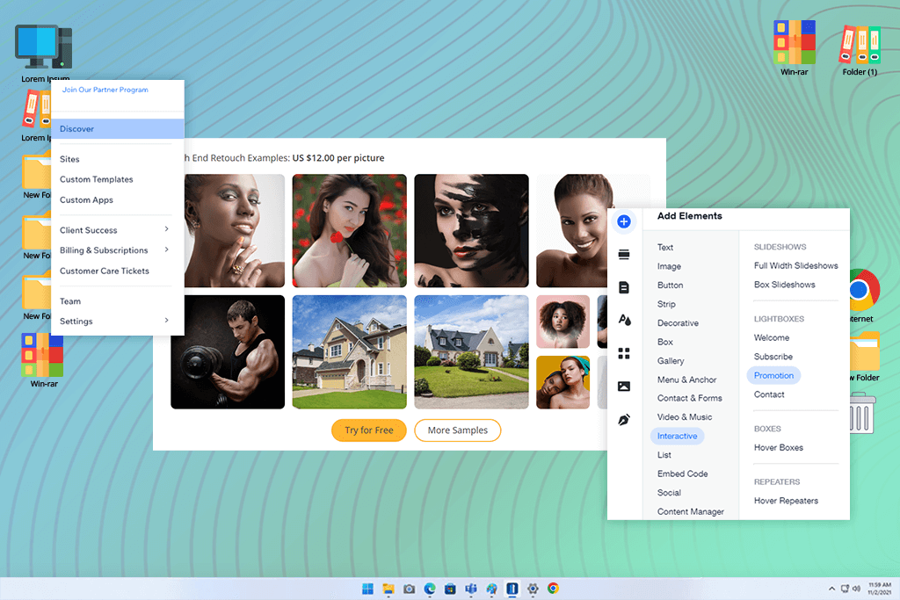Screen dimensions: 900x600
Task: Open the red poppy woman sample photo
Action: pyautogui.click(x=350, y=230)
